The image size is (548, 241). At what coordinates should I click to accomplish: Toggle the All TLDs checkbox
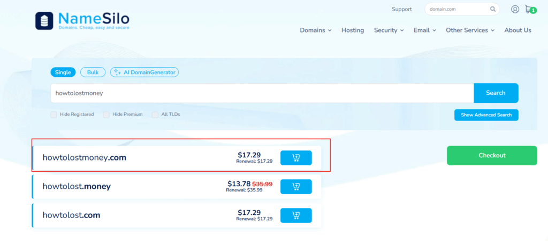tap(155, 115)
